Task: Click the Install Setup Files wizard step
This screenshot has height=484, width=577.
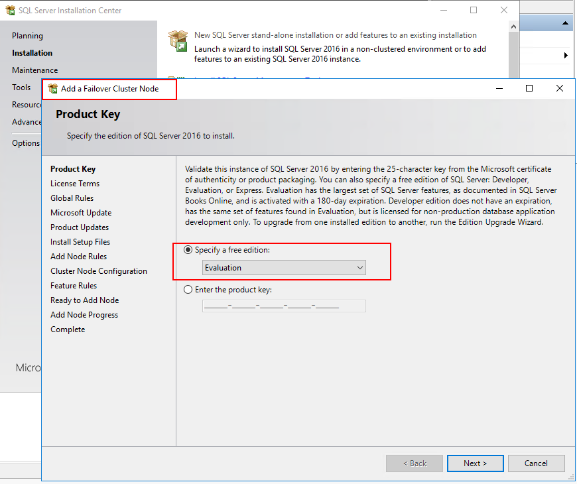Action: (80, 242)
